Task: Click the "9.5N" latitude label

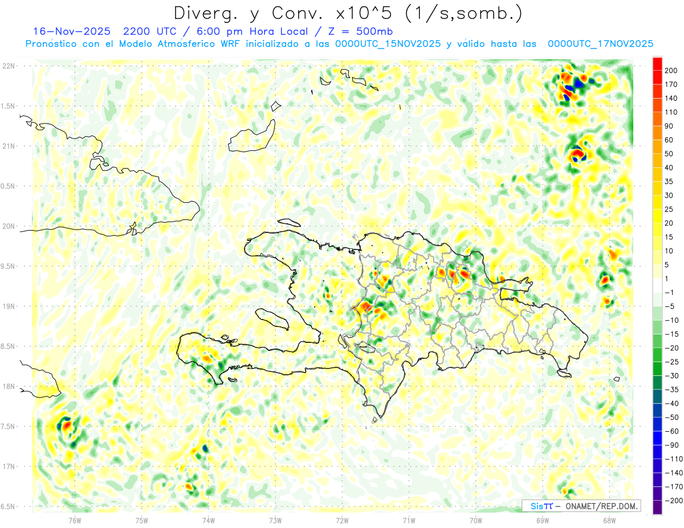Action: click(x=9, y=266)
